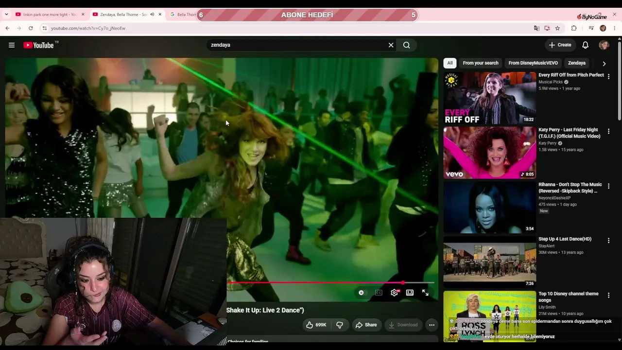This screenshot has height=350, width=622.
Task: Open Rihanna Don't Stop The Music thumbnail
Action: click(490, 208)
